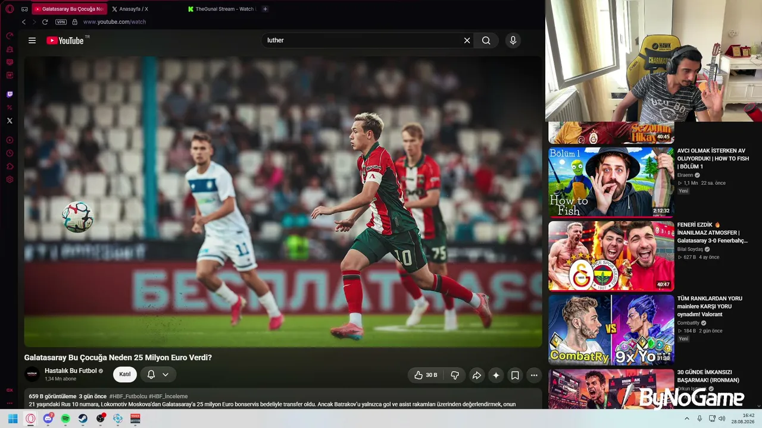This screenshot has width=762, height=428.
Task: Open the Windows Start menu
Action: (x=13, y=418)
